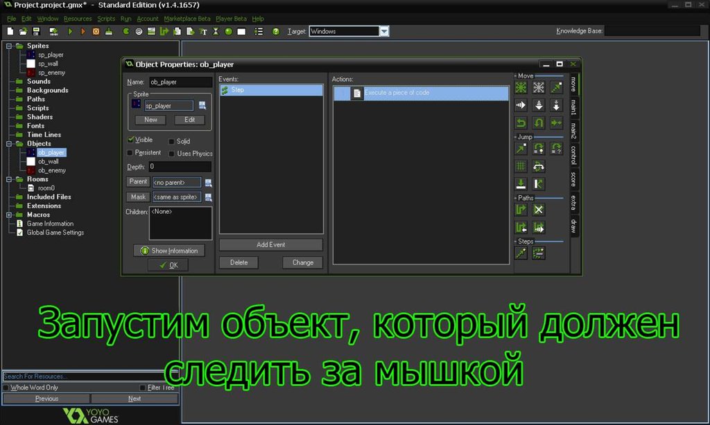The height and width of the screenshot is (425, 710).
Task: Click the Delete event button
Action: [239, 262]
